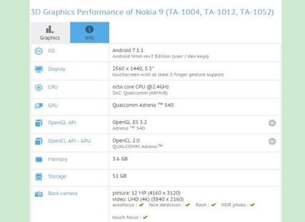The image size is (305, 222).
Task: Click the OpenCL API cube icon
Action: tap(38, 141)
